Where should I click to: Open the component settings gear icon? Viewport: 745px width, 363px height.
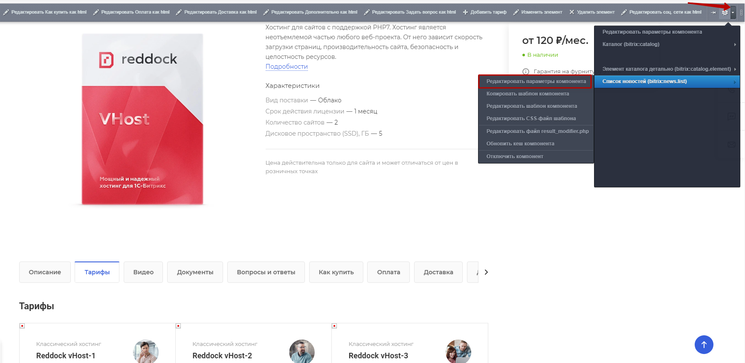725,12
